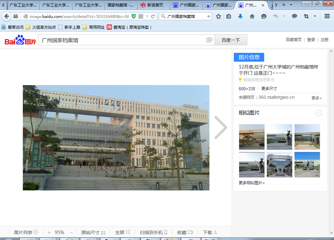Image resolution: width=334 pixels, height=240 pixels.
Task: Go to browser home page icon
Action: (252, 16)
